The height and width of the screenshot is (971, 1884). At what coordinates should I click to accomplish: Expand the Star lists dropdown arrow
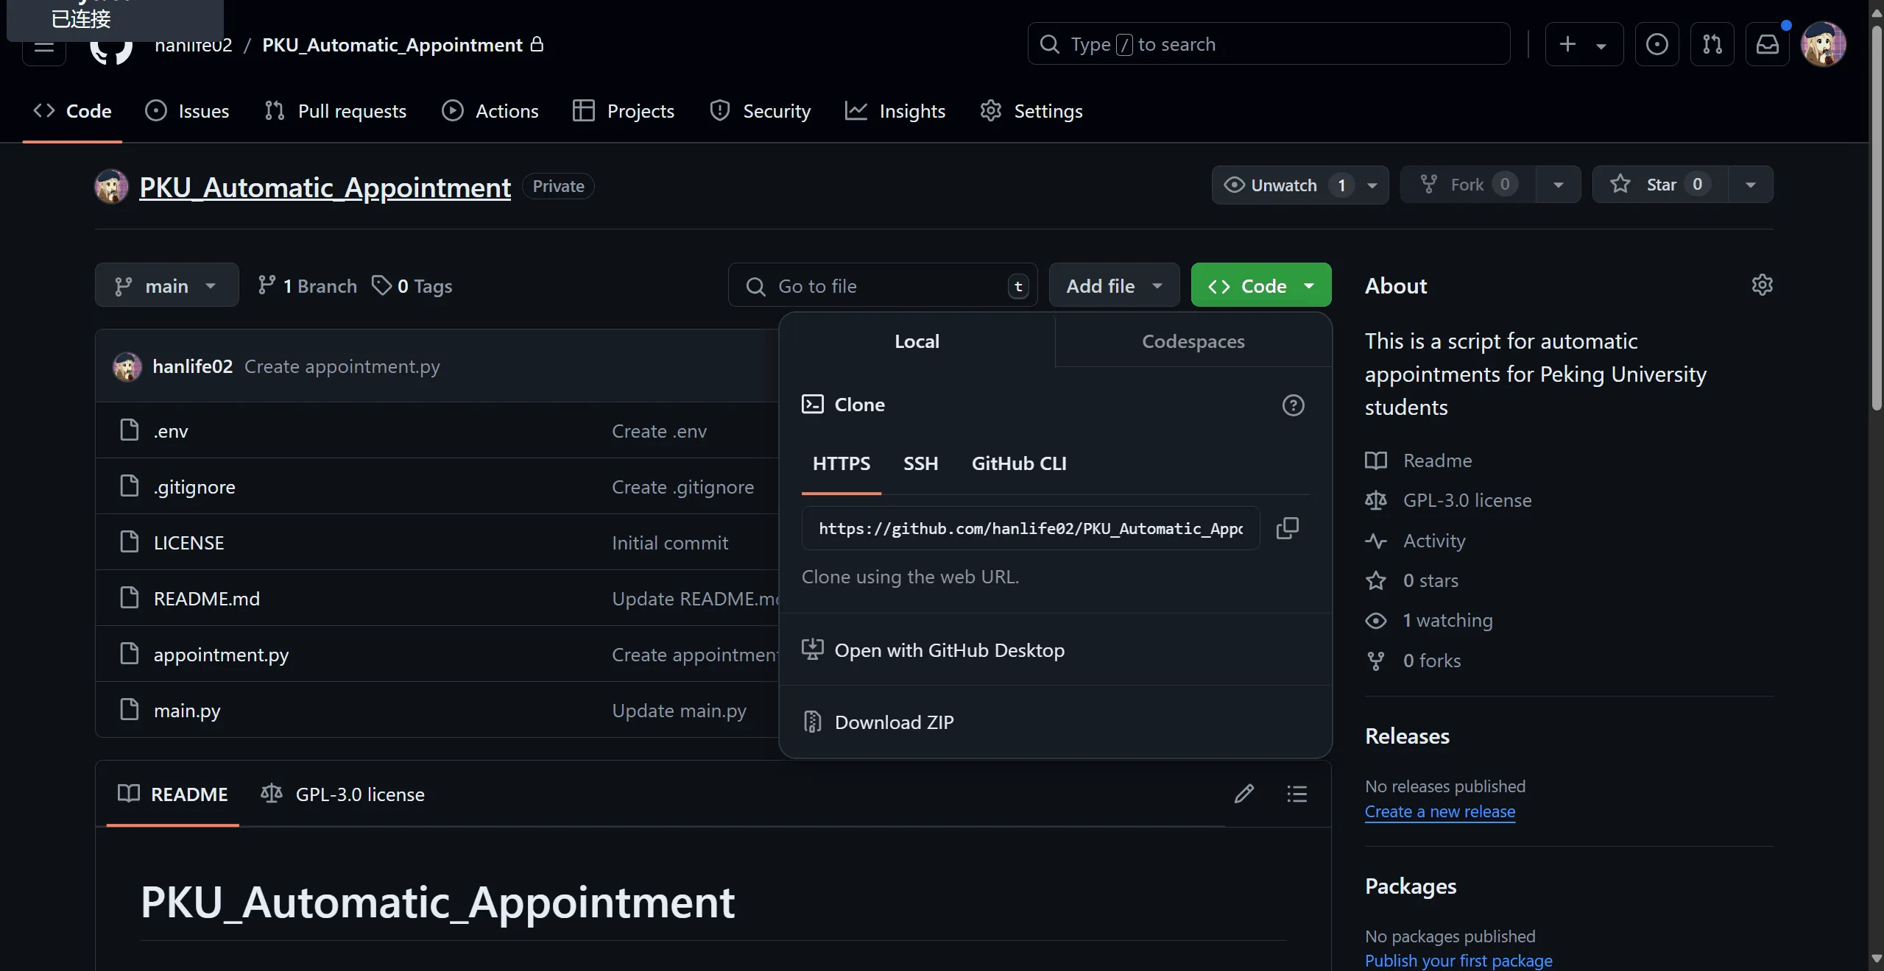(1751, 184)
